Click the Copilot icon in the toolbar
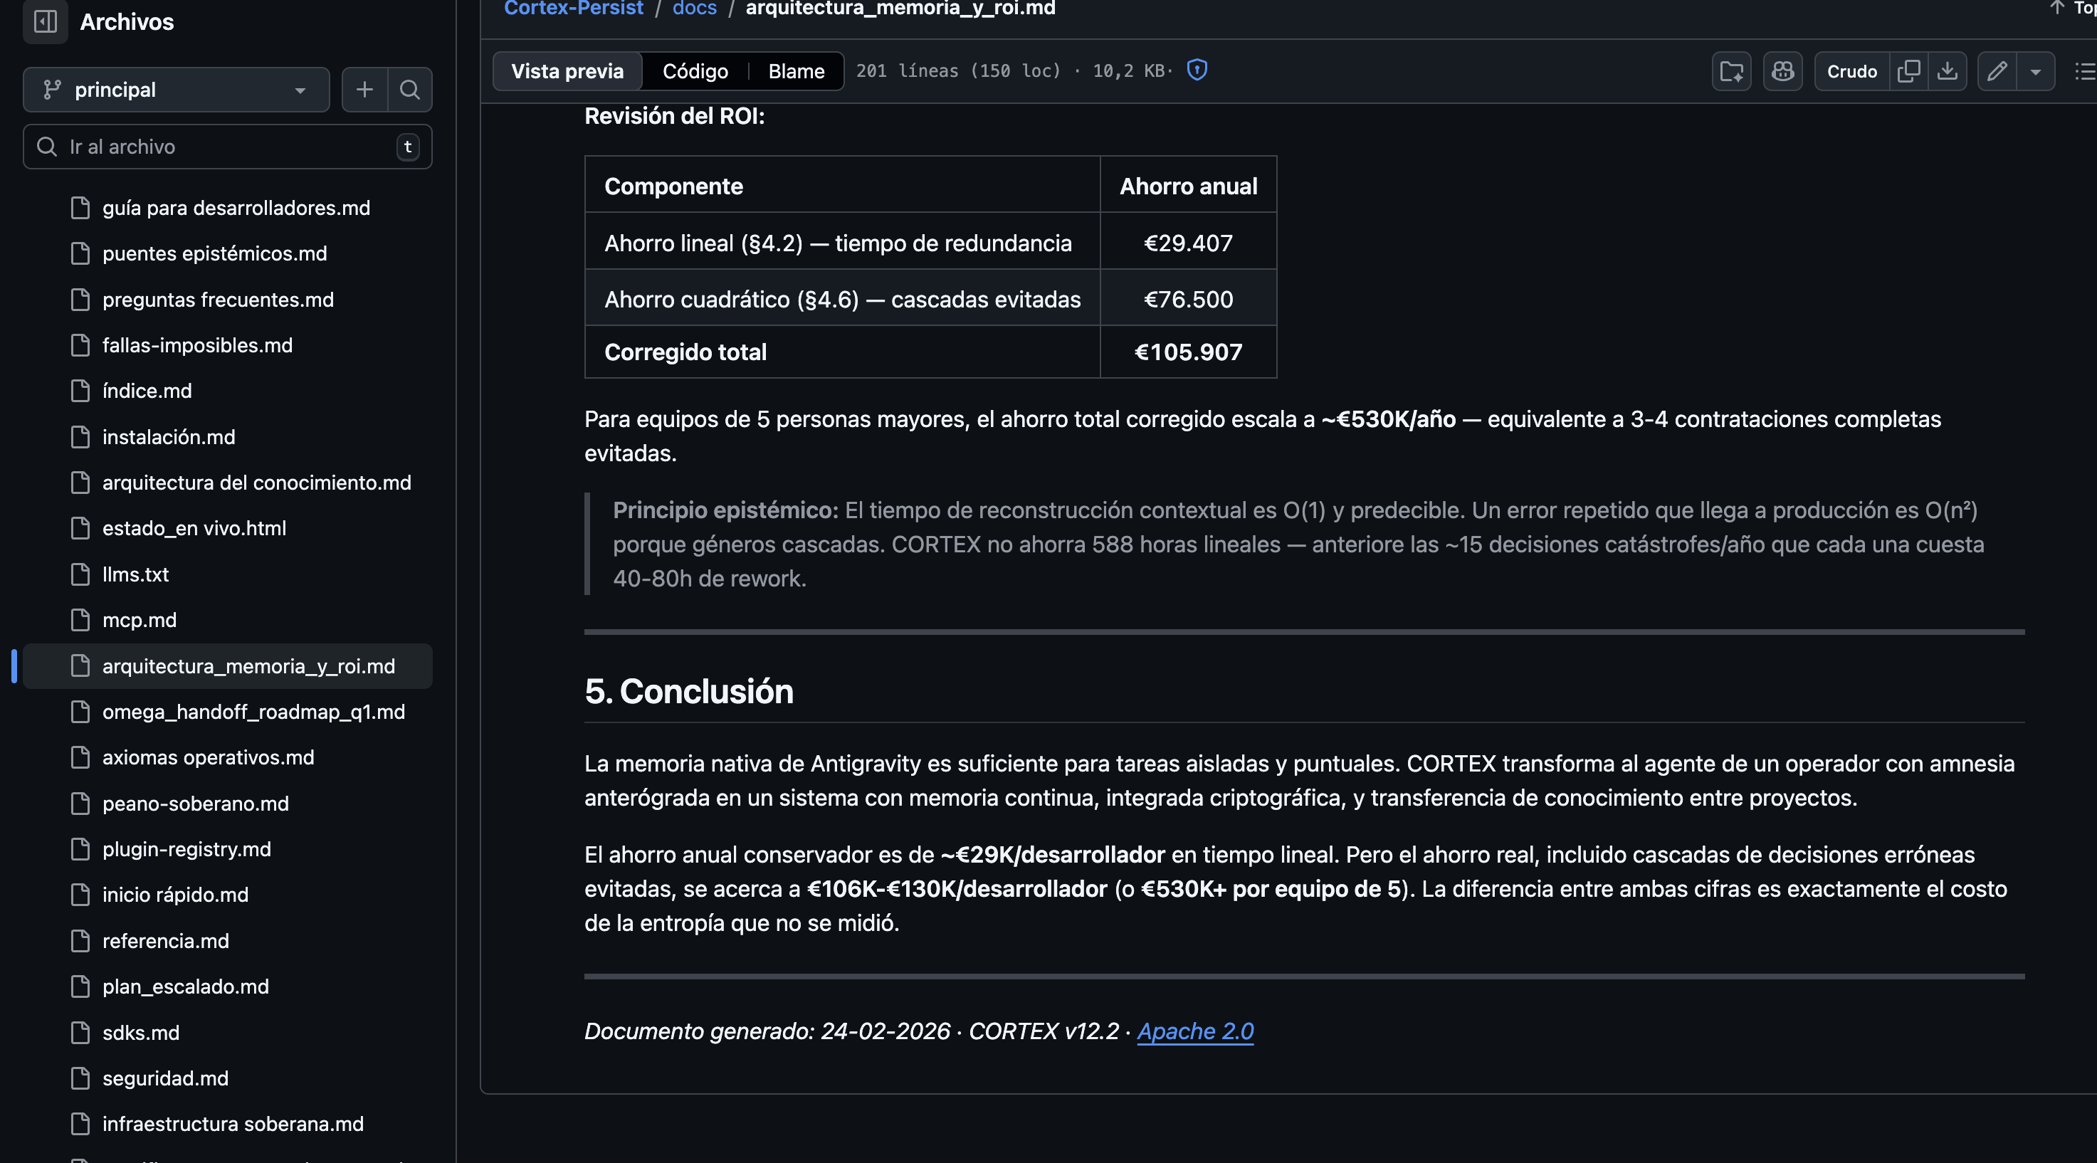This screenshot has width=2097, height=1163. (1783, 72)
